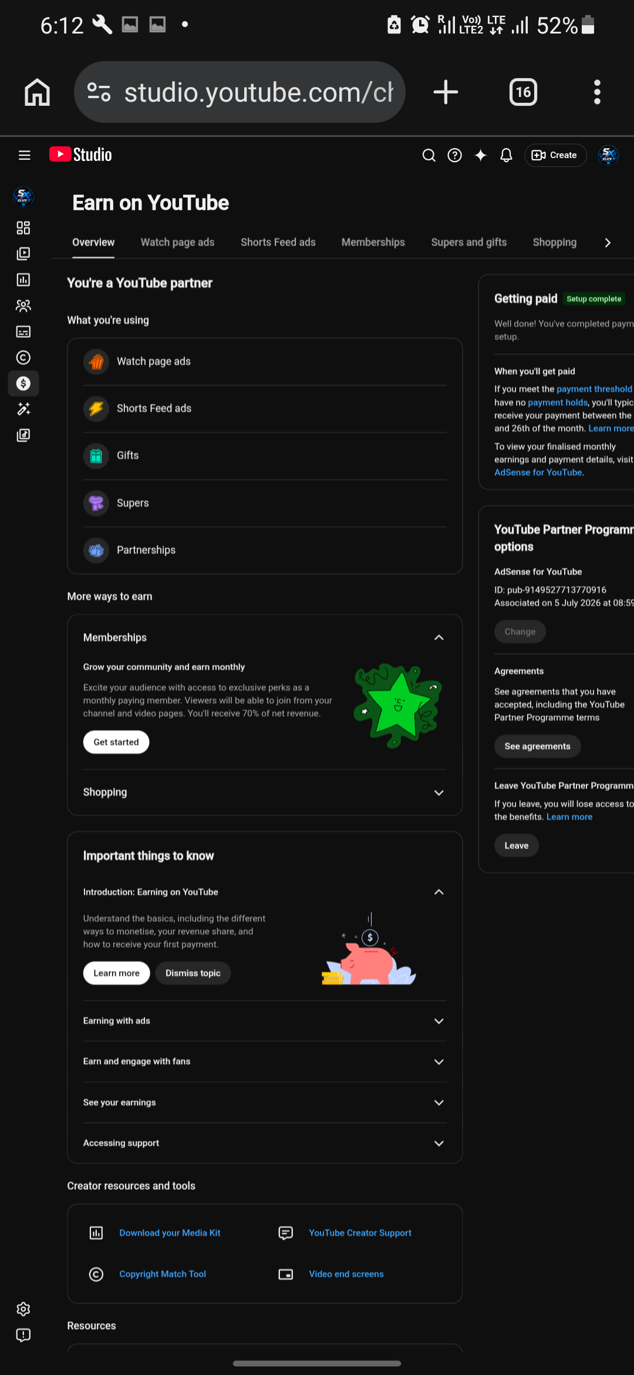Click the Change AdSense button

point(520,632)
